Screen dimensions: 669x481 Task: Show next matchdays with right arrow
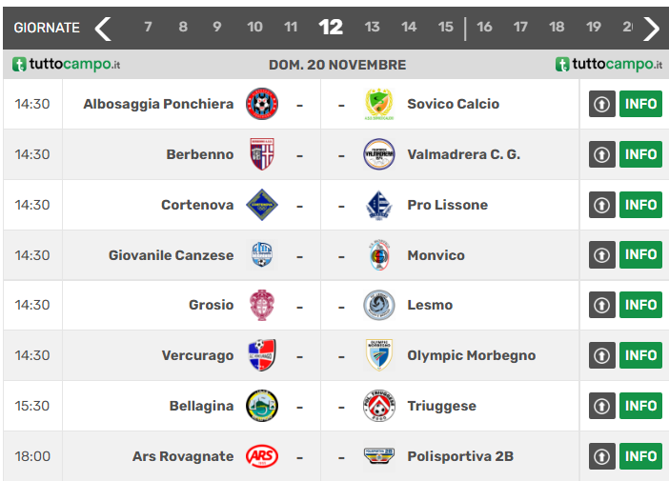click(652, 28)
